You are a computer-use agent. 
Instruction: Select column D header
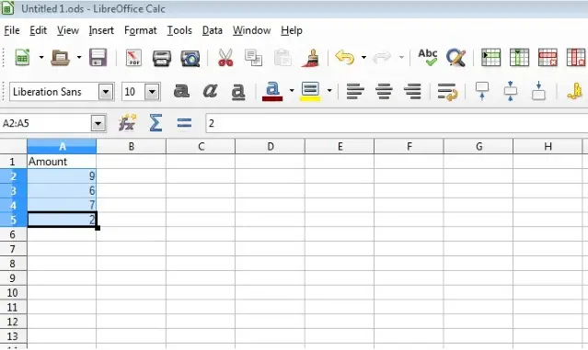(270, 146)
